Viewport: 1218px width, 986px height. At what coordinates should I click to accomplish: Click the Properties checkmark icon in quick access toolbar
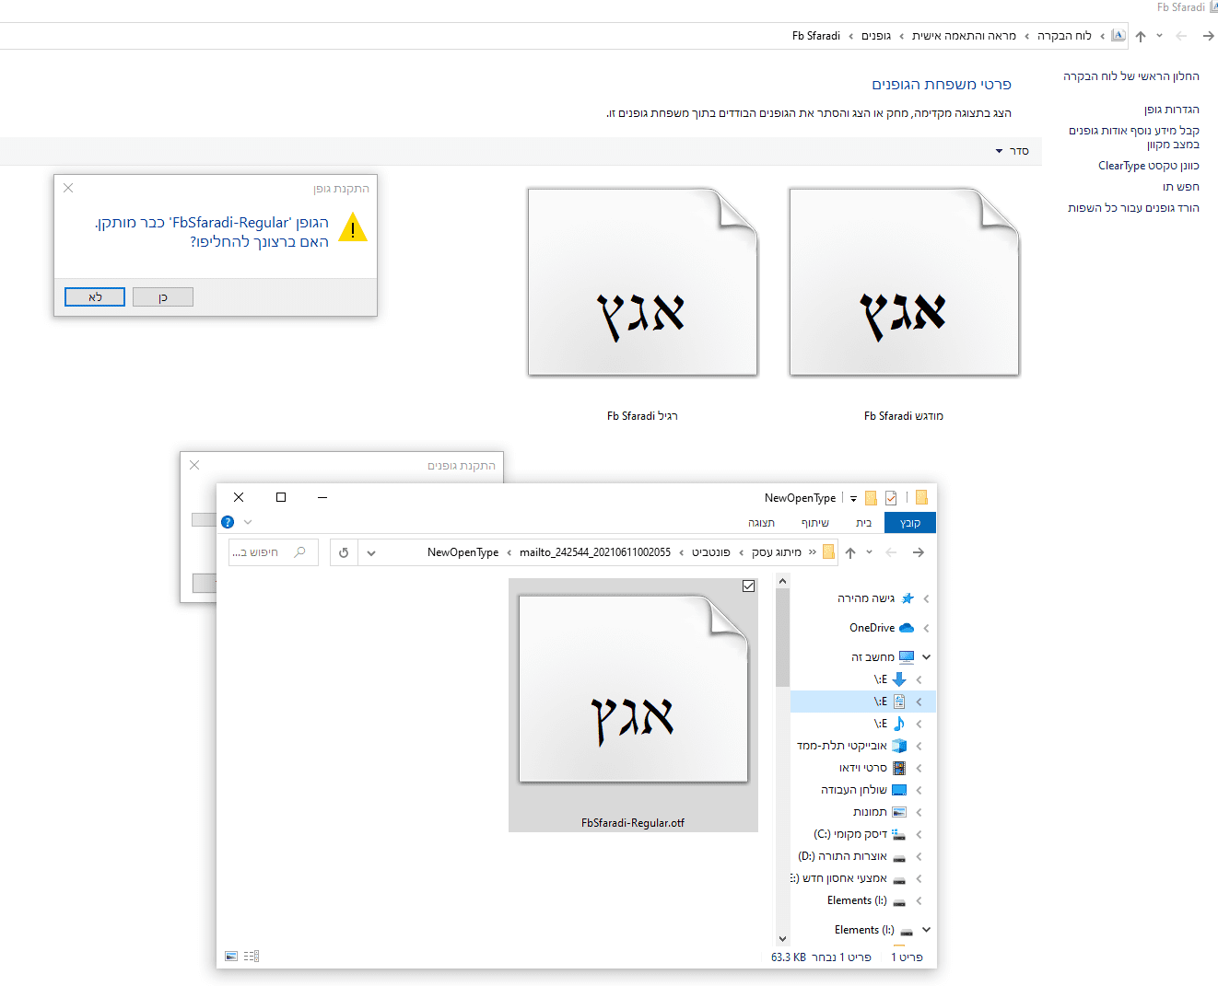(891, 498)
